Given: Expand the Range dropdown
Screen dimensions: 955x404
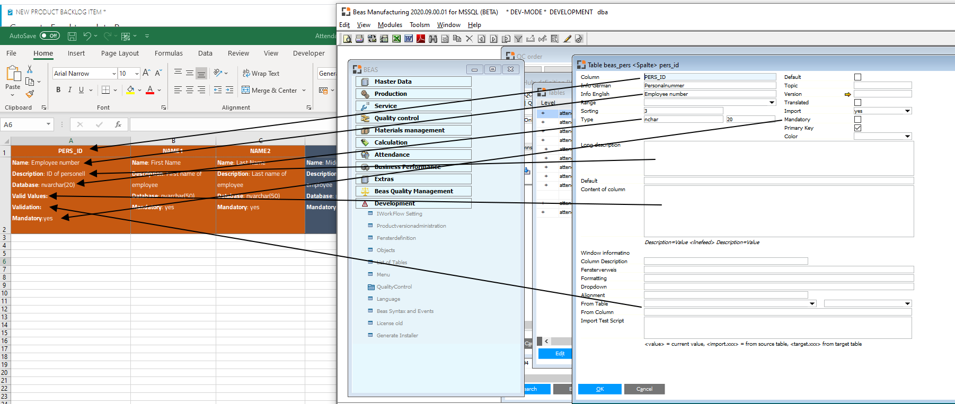Looking at the screenshot, I should tap(772, 103).
